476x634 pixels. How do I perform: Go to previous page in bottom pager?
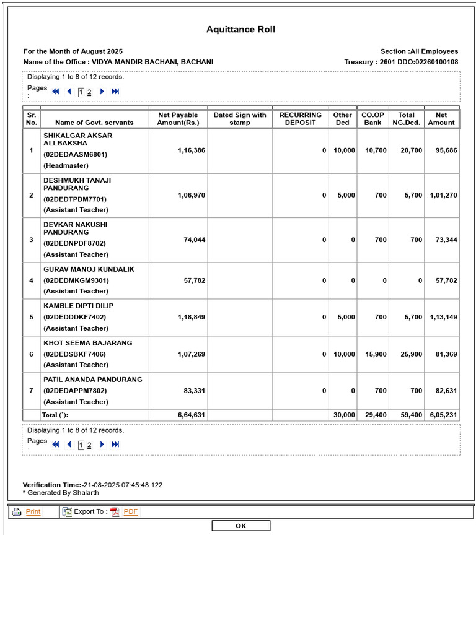(x=69, y=445)
